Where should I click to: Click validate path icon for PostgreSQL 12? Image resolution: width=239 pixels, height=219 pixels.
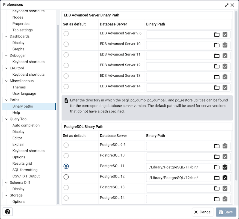click(x=225, y=178)
